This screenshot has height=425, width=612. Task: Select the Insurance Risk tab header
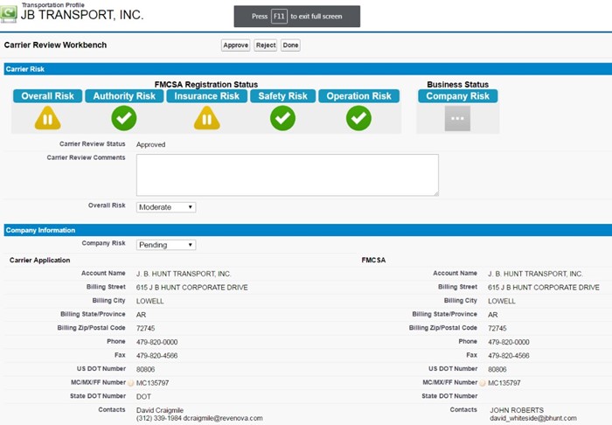(x=207, y=96)
